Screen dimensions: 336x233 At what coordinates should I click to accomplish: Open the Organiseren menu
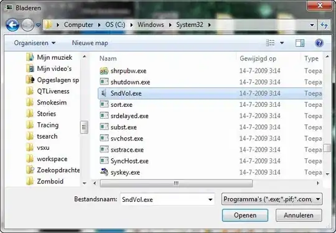coord(35,43)
